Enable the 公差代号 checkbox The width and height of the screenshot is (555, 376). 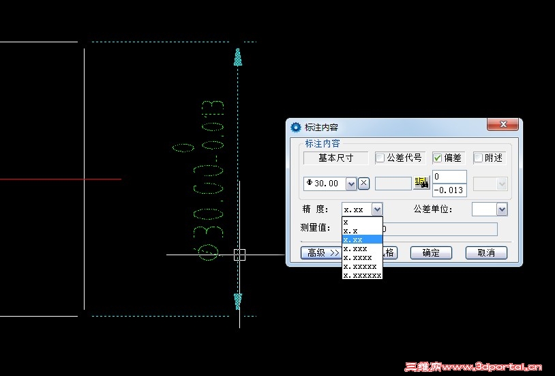pyautogui.click(x=380, y=158)
